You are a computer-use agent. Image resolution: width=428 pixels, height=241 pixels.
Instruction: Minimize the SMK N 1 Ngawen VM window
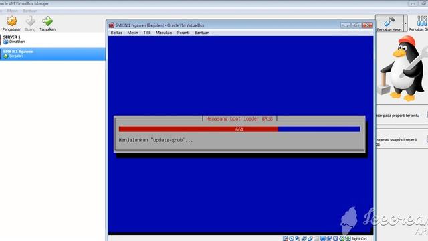click(346, 25)
